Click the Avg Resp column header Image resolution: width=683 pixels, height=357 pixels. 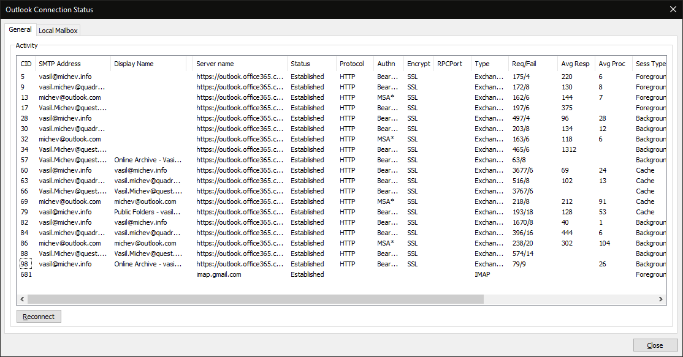coord(575,64)
